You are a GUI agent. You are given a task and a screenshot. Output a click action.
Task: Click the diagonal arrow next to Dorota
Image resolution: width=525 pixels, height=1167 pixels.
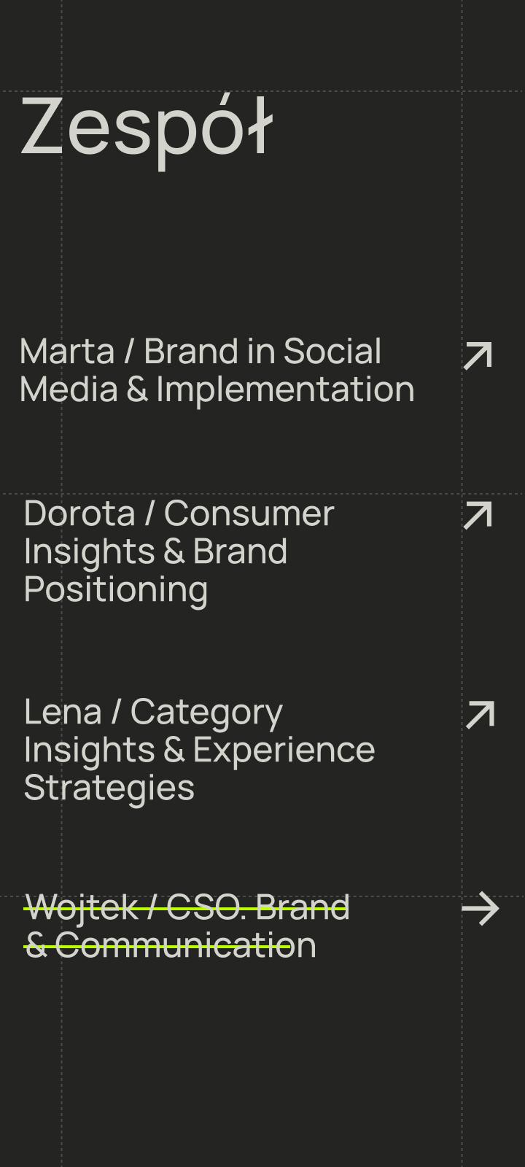tap(478, 516)
